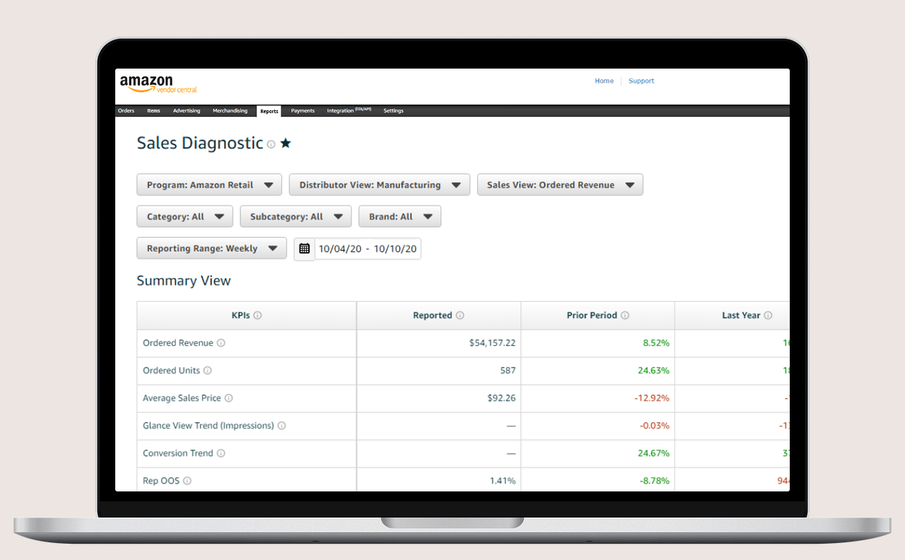Select the Merchandising menu item
905x560 pixels.
(230, 111)
